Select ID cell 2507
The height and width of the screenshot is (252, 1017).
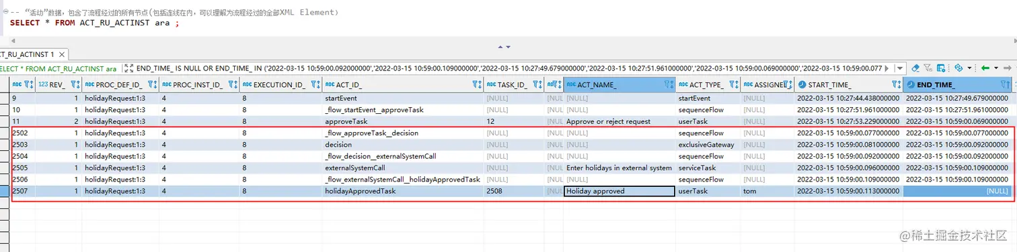pyautogui.click(x=23, y=191)
